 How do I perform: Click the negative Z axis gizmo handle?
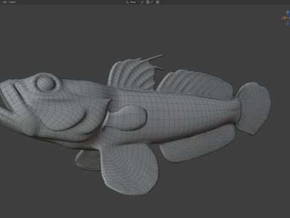pos(288,24)
